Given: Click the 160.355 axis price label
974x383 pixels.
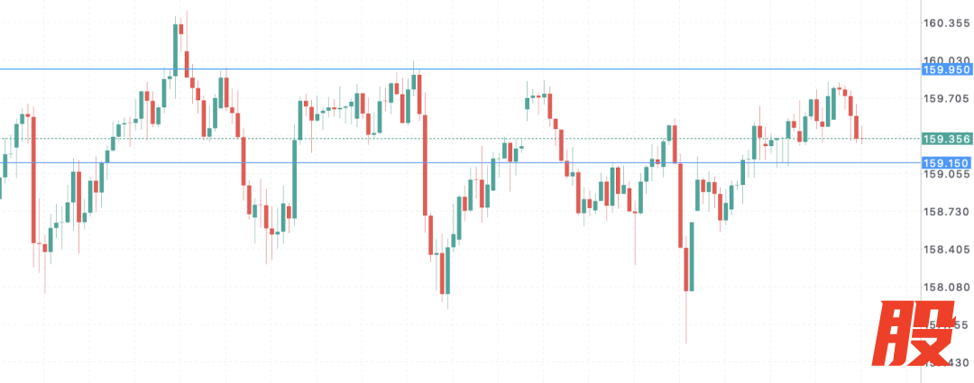Looking at the screenshot, I should pos(946,23).
